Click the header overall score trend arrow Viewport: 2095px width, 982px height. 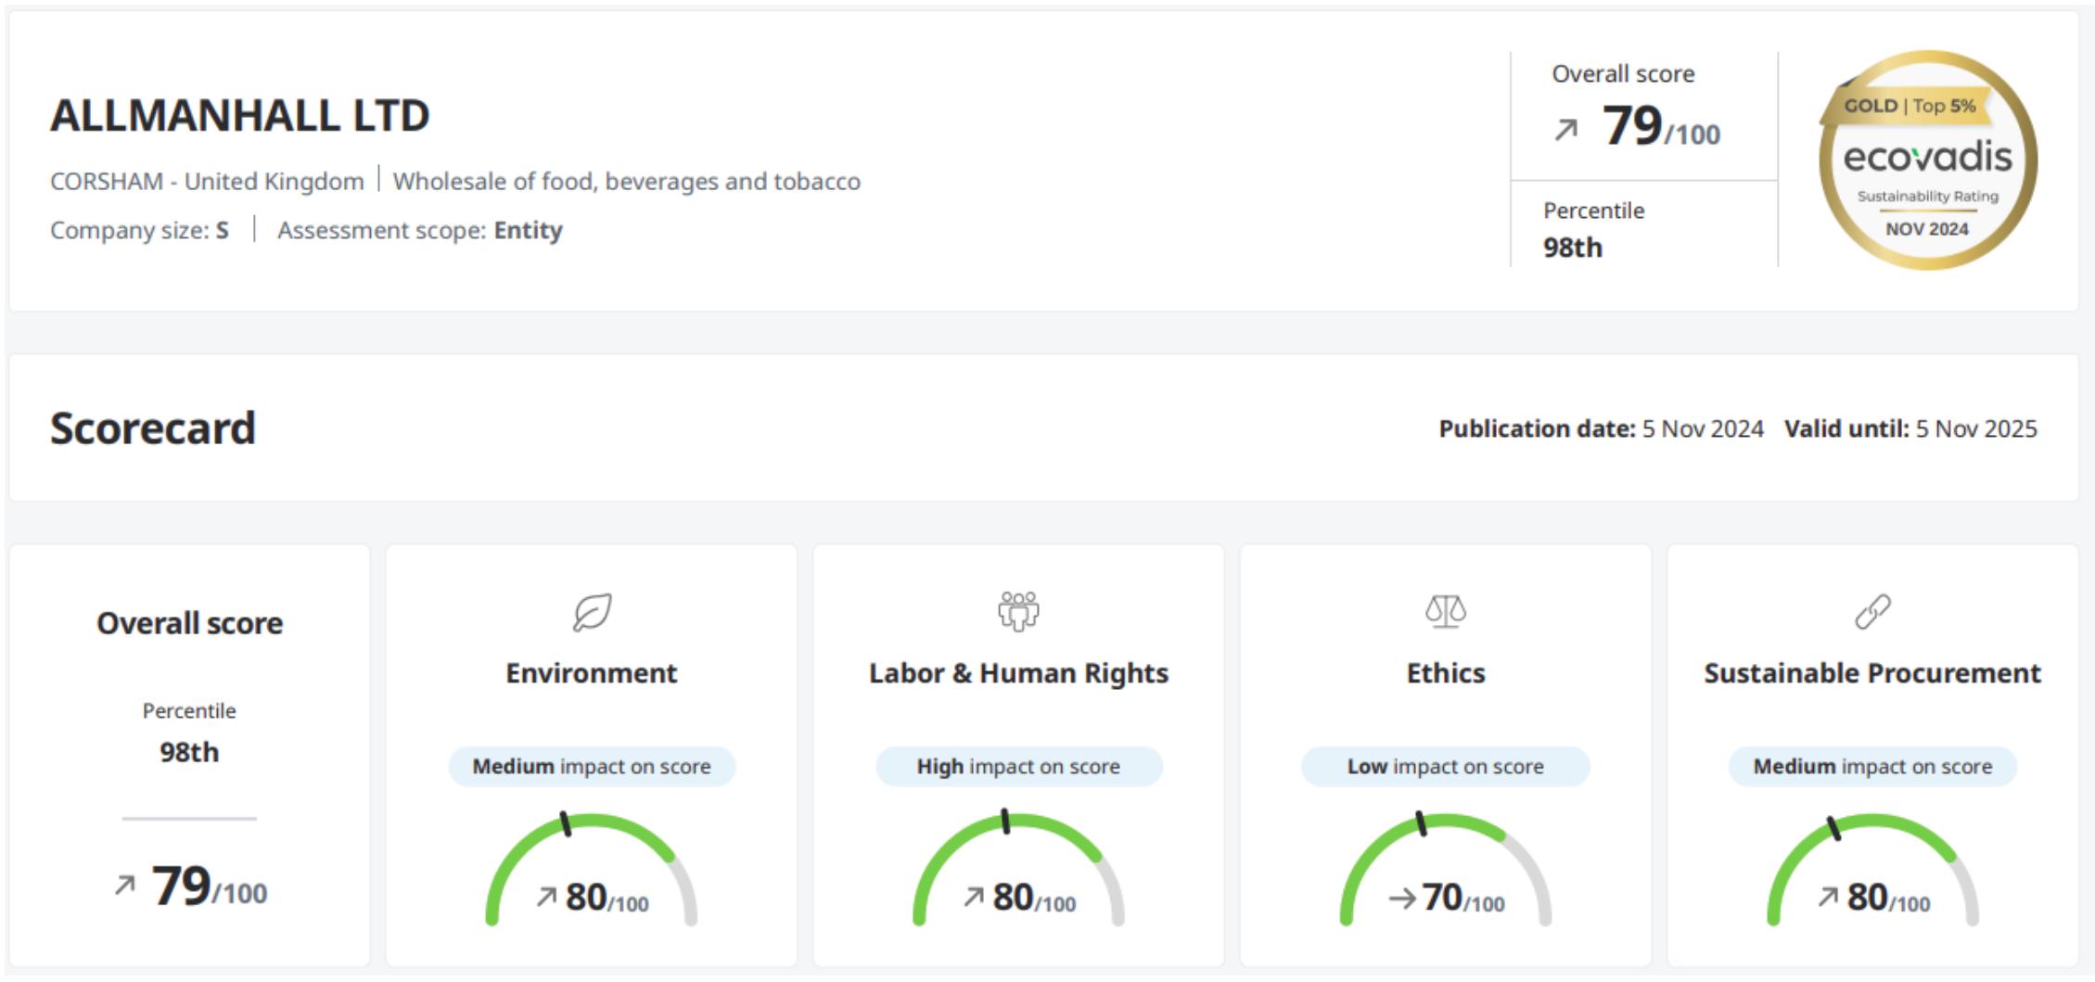pos(1566,129)
